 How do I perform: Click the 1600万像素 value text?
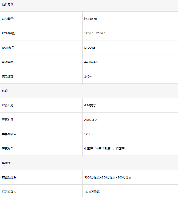pos(92,192)
